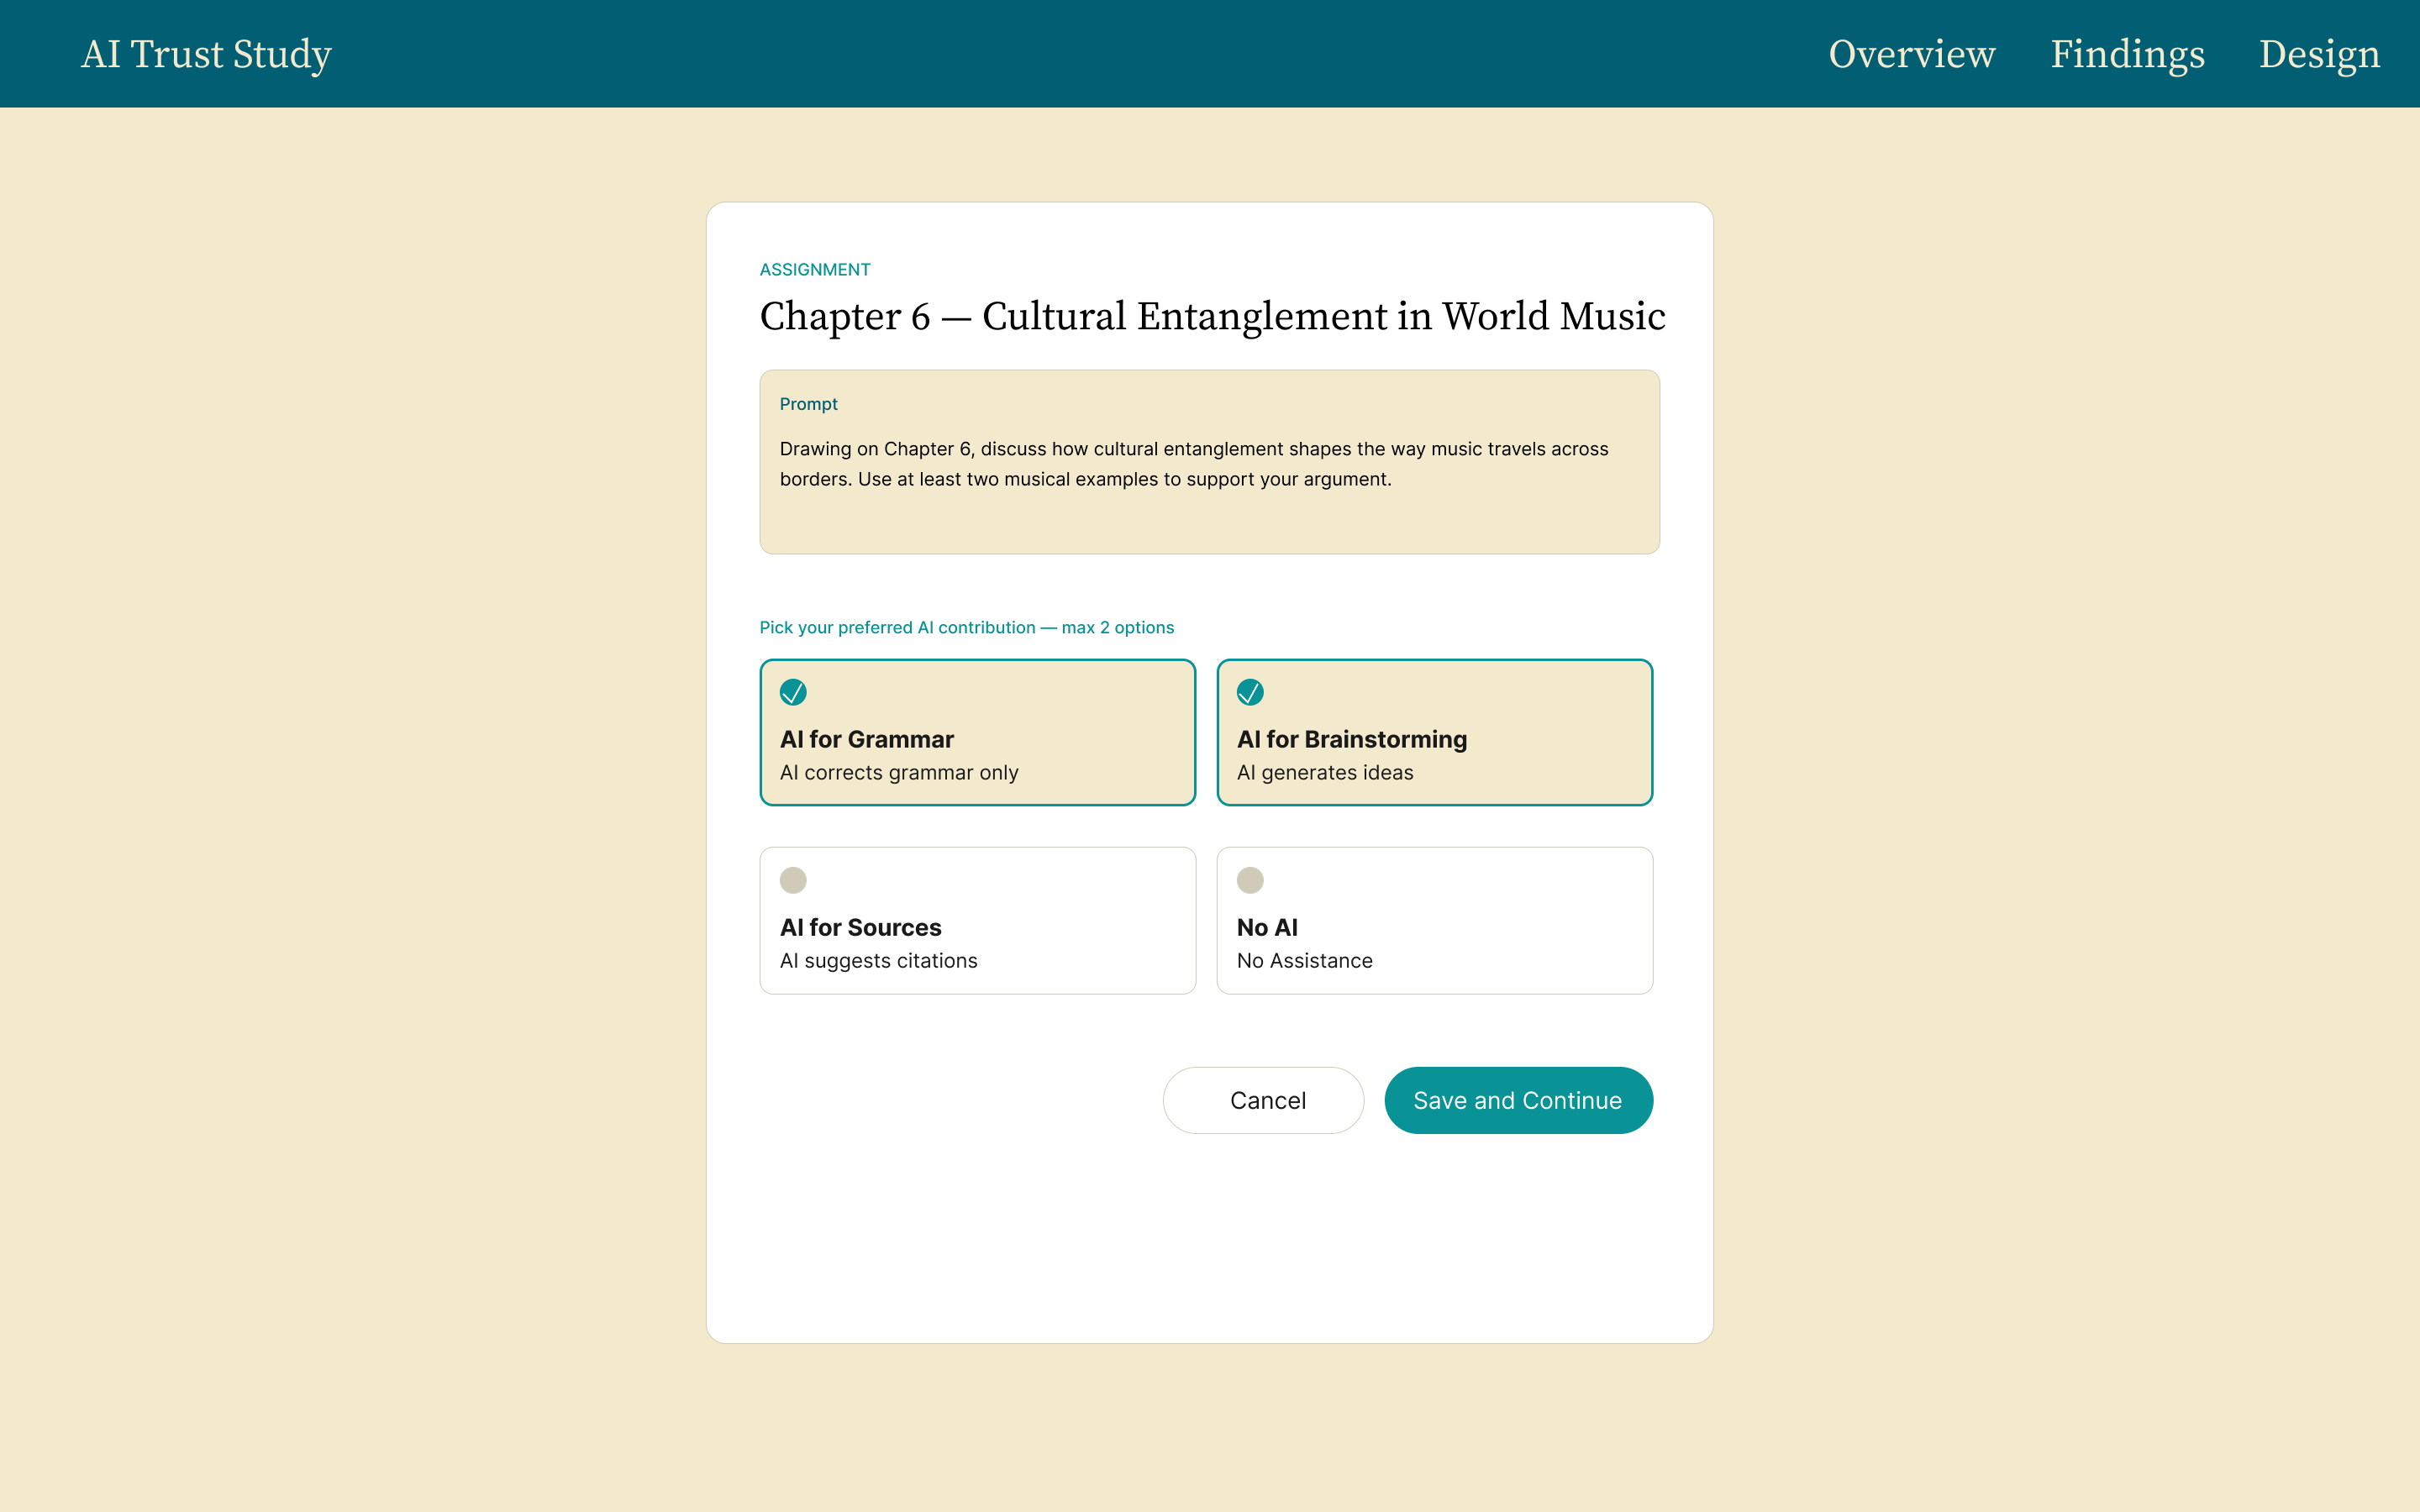Select the ASSIGNMENT label text
Screen dimensions: 2420x1512
tap(813, 269)
